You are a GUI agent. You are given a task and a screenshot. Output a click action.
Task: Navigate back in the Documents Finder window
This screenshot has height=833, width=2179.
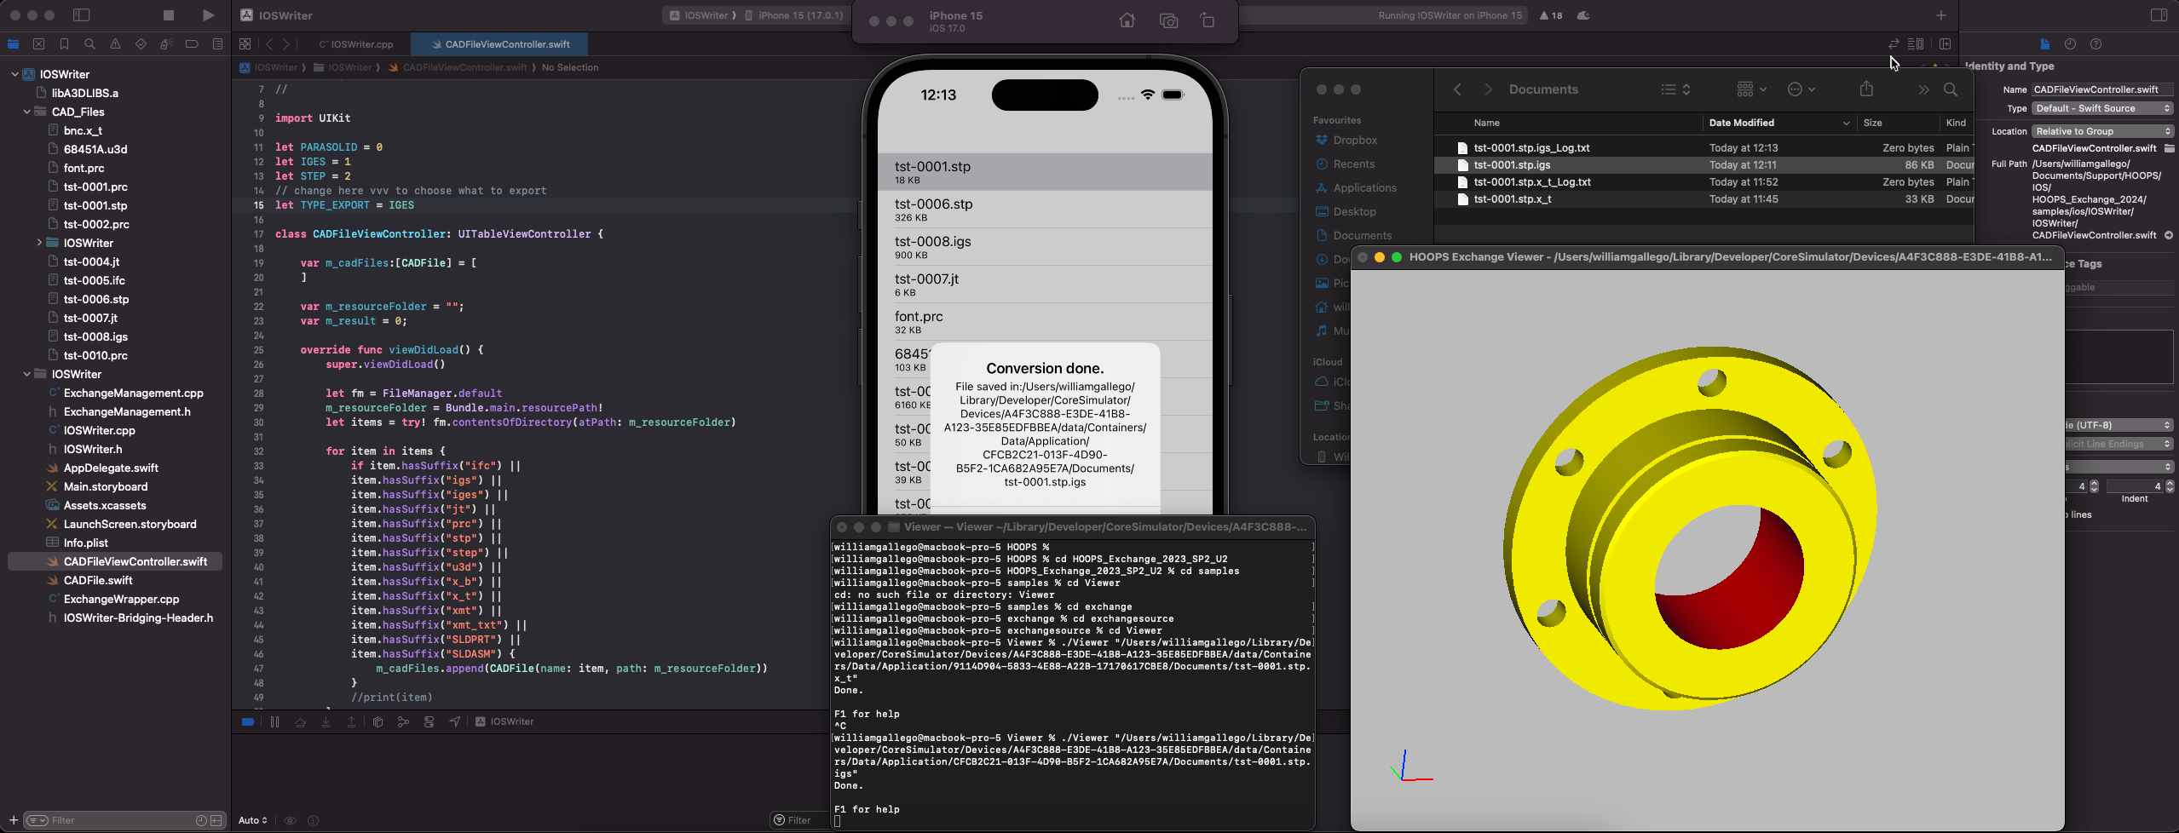(x=1456, y=89)
